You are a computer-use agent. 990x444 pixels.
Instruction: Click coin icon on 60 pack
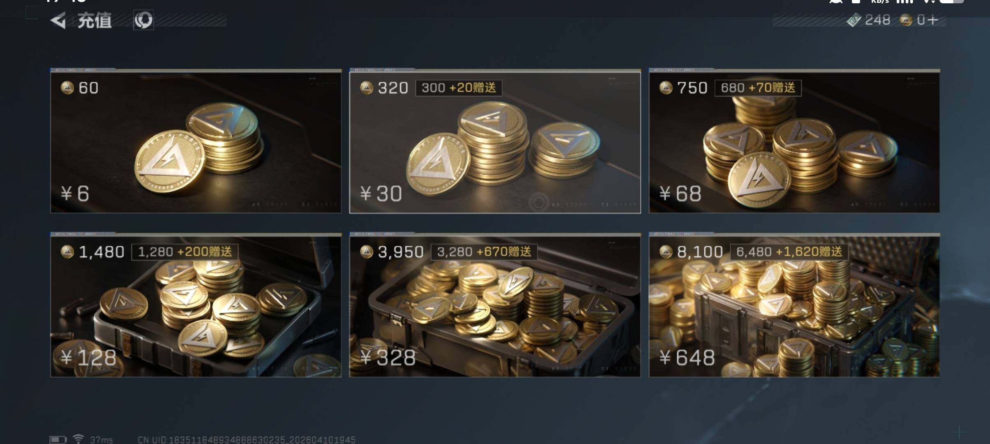pos(67,88)
